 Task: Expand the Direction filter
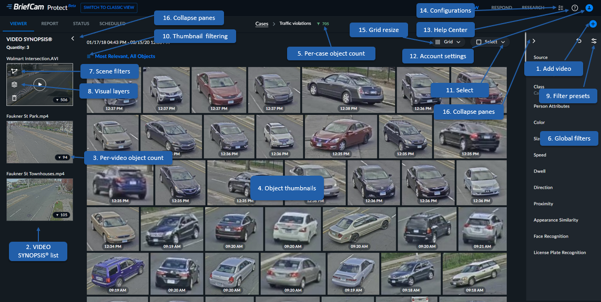click(x=543, y=187)
